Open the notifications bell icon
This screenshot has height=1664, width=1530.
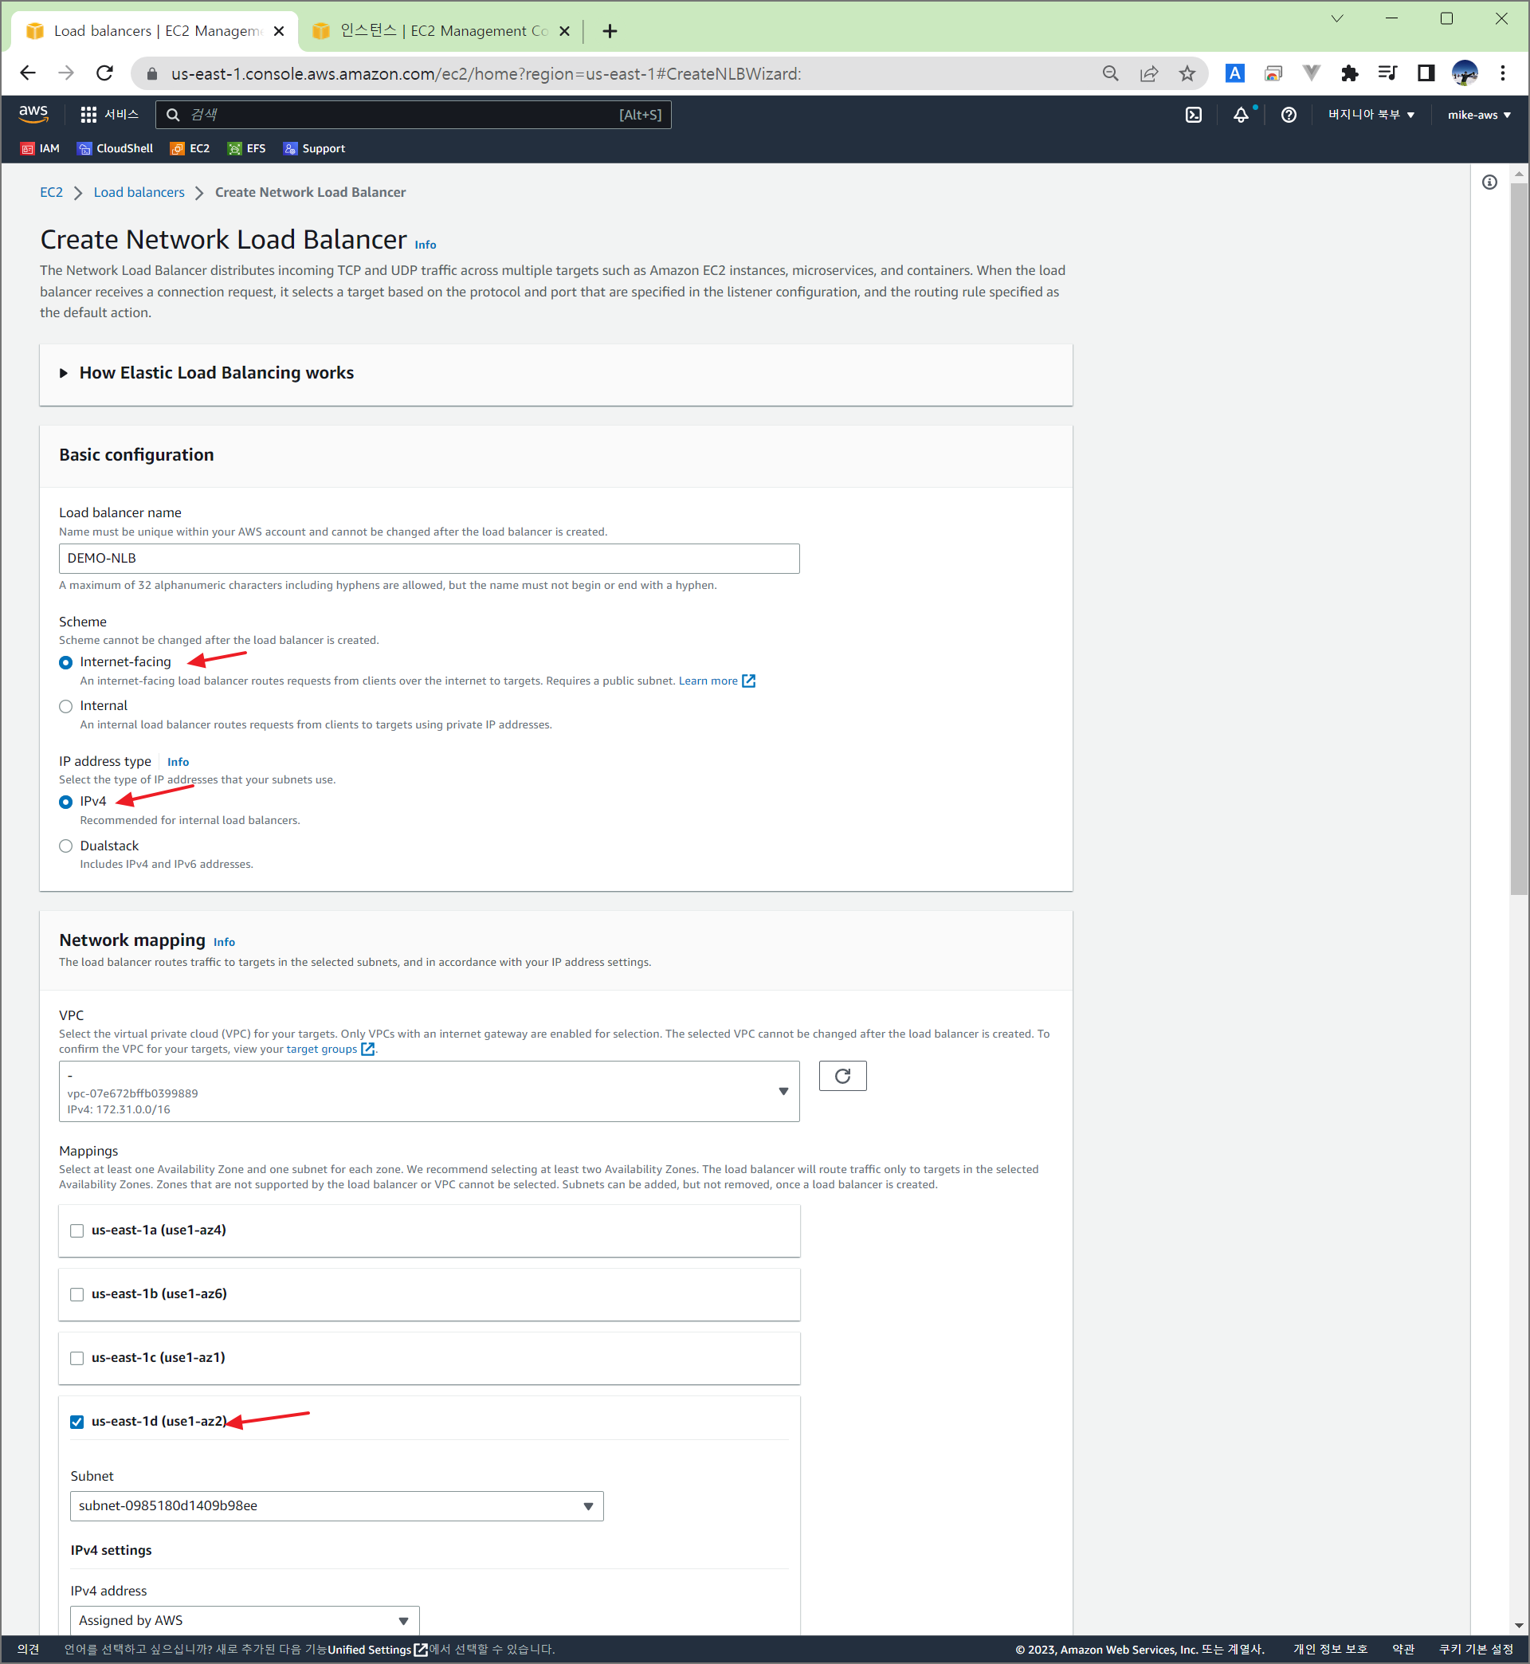click(1240, 115)
